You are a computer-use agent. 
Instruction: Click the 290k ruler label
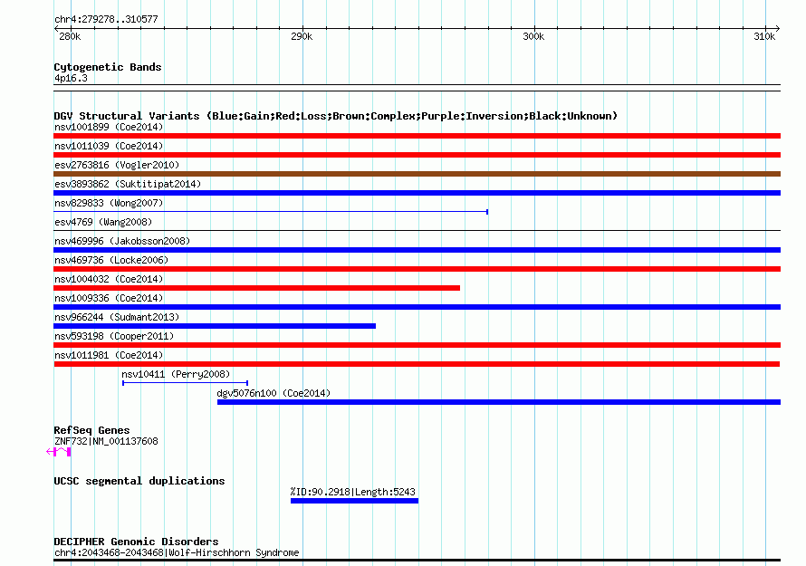(302, 36)
